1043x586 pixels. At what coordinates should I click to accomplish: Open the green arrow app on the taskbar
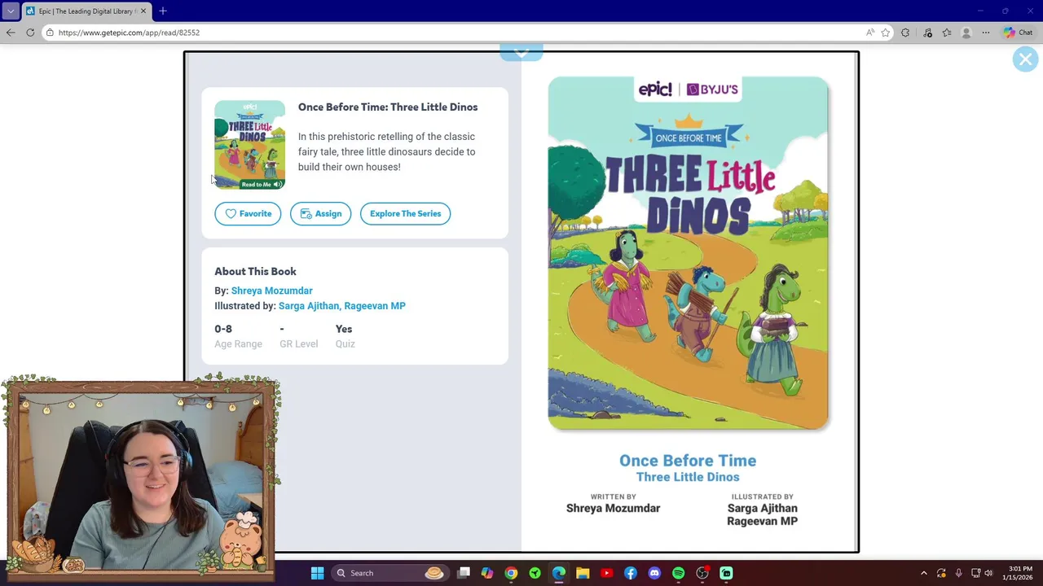[535, 573]
